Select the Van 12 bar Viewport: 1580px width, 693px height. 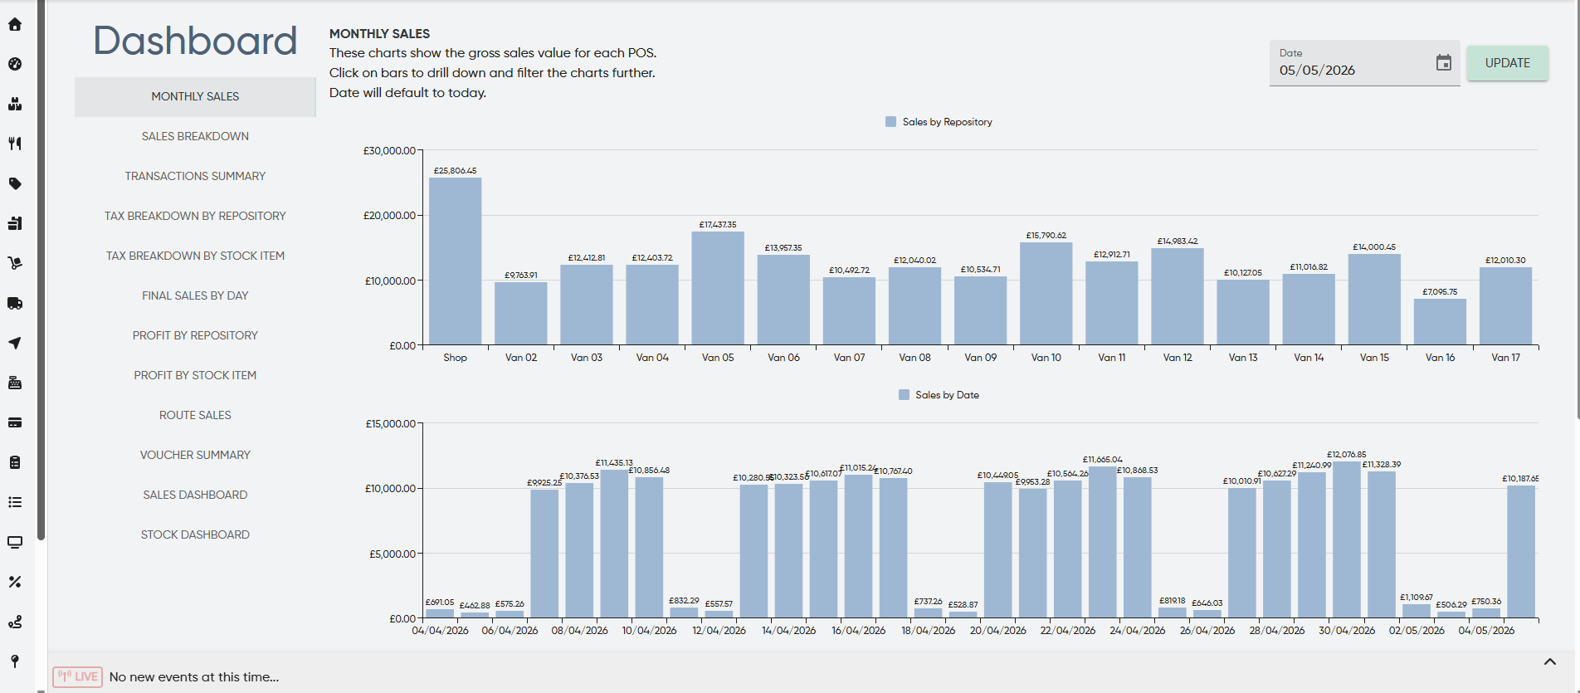point(1177,296)
